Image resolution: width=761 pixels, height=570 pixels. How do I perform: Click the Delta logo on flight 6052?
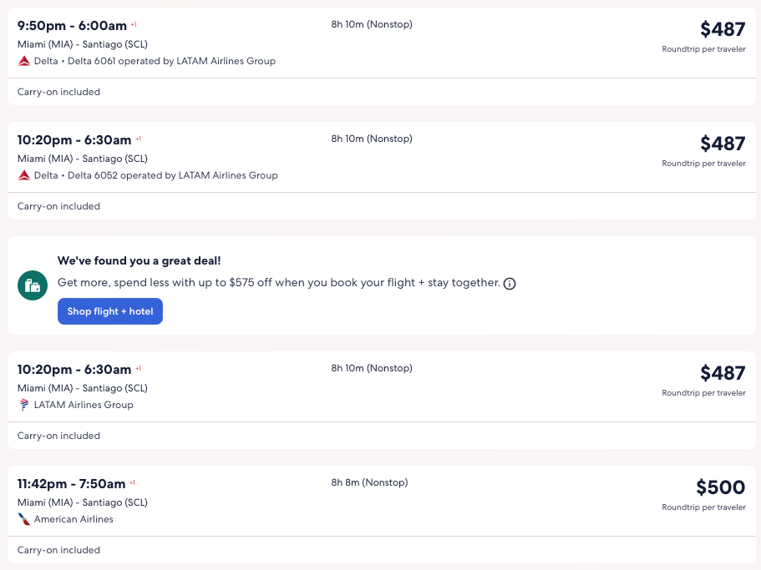point(24,175)
